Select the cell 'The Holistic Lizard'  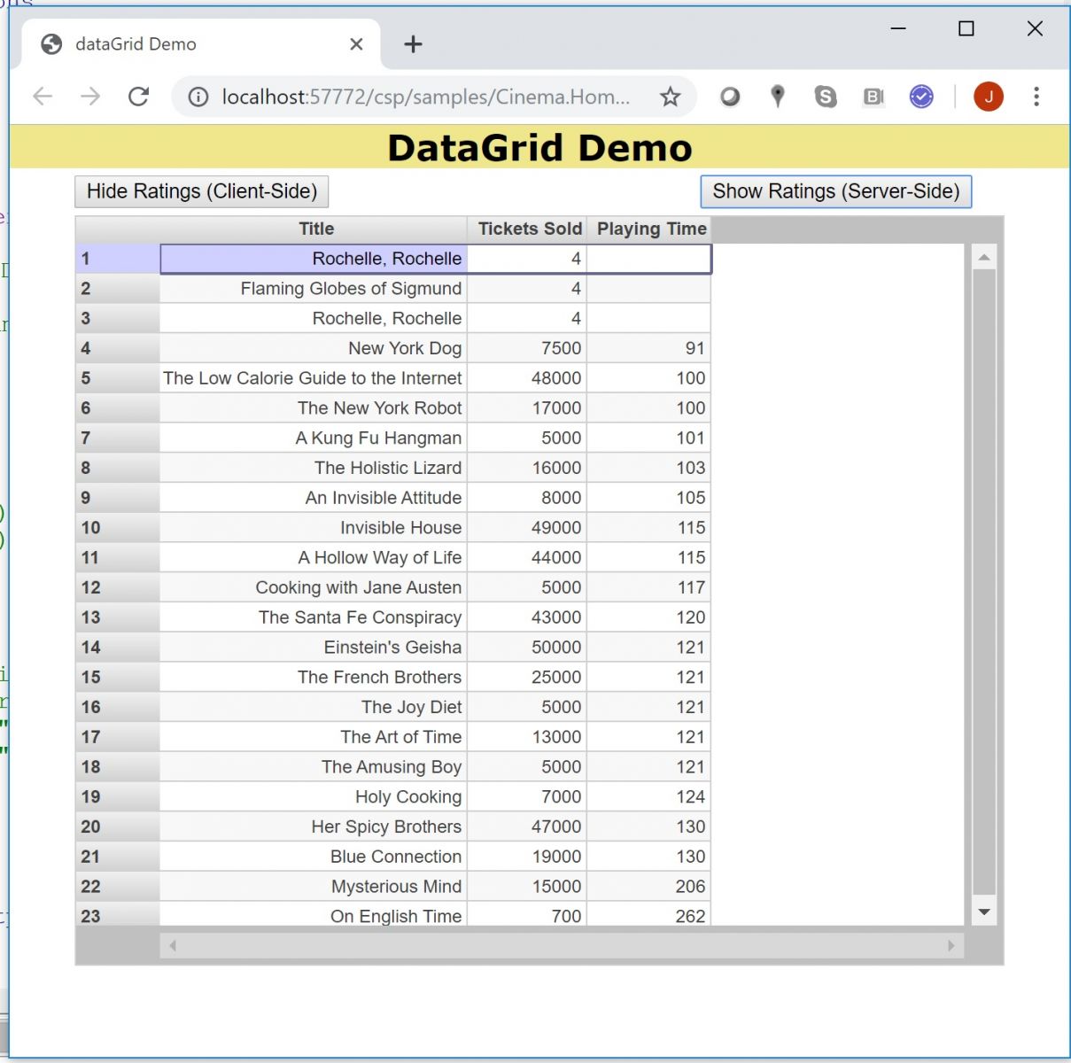pyautogui.click(x=314, y=468)
